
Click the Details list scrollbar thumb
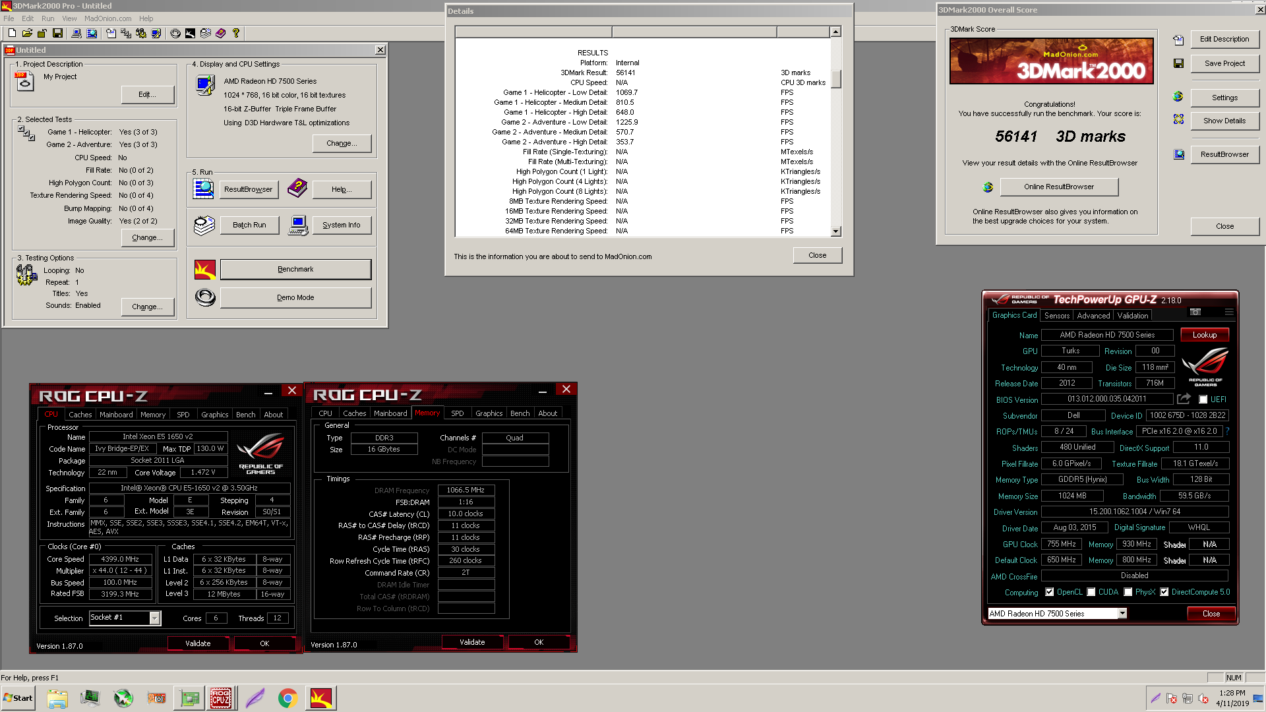[836, 79]
